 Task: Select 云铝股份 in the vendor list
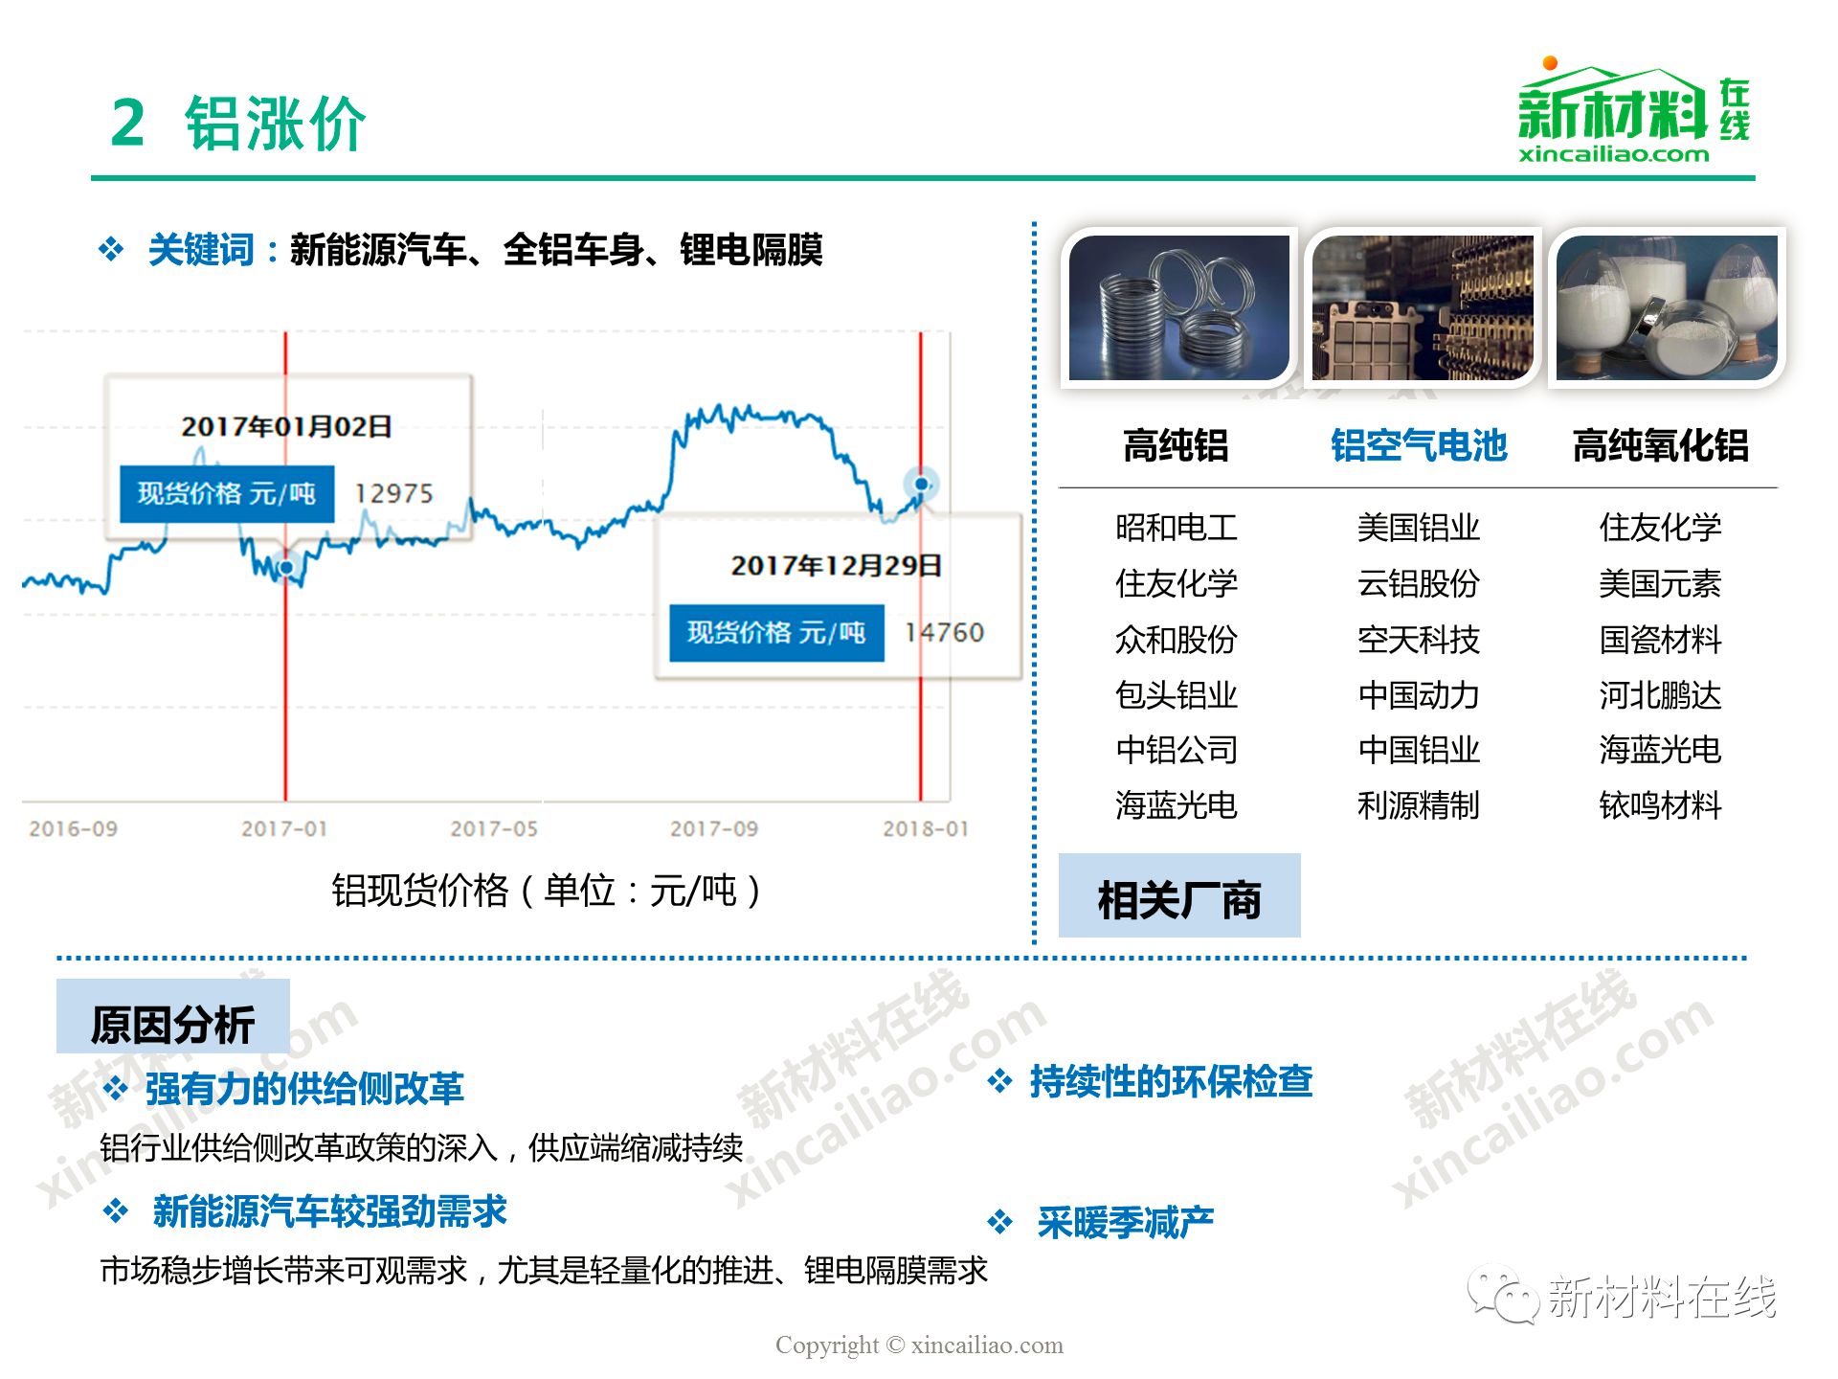tap(1419, 583)
